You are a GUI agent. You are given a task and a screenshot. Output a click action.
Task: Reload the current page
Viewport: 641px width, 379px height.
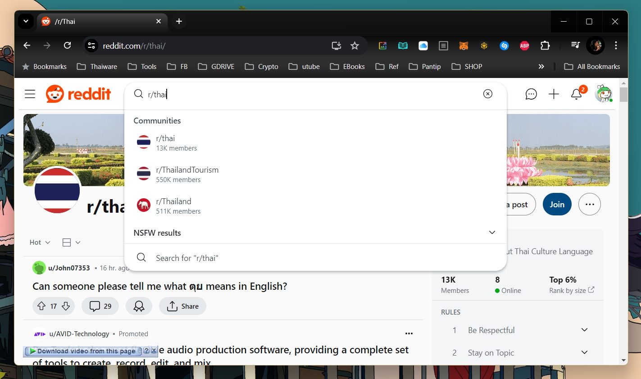[68, 46]
